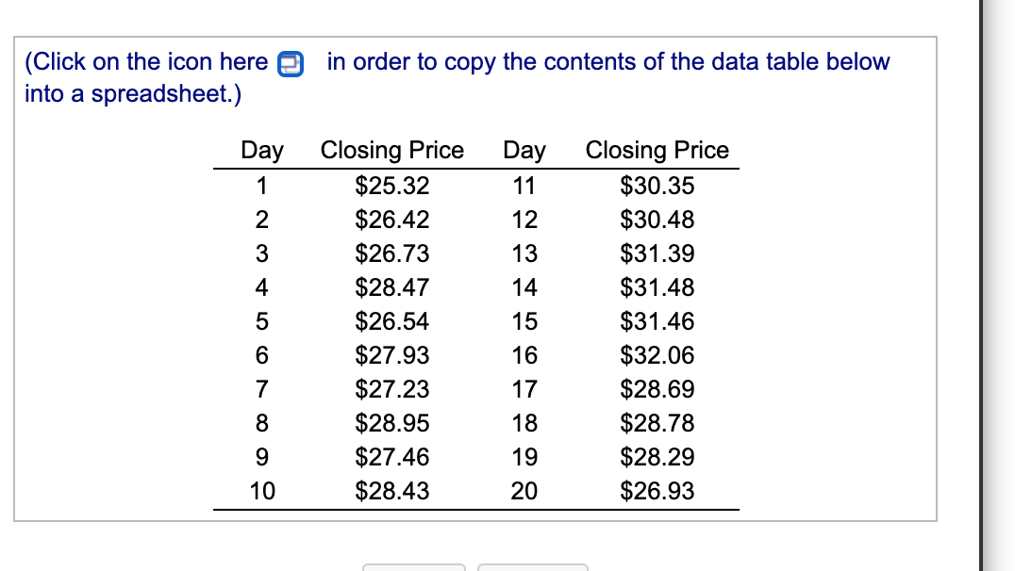Click the right partially visible button below table
The height and width of the screenshot is (571, 1015).
tap(533, 567)
